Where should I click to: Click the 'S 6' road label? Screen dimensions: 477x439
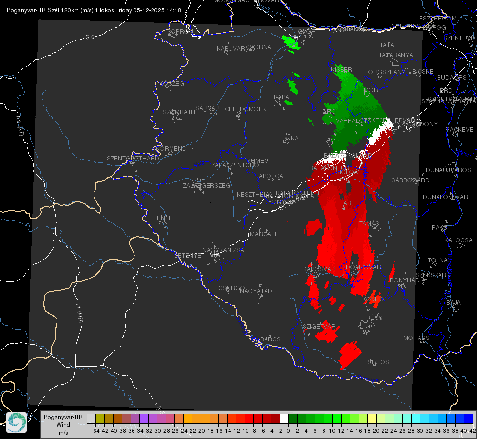(90, 37)
